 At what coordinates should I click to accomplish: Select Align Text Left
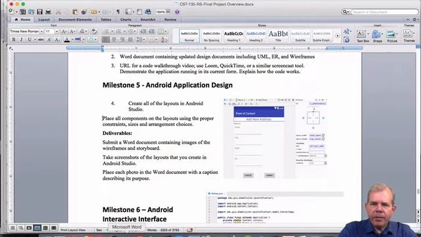tap(106, 39)
